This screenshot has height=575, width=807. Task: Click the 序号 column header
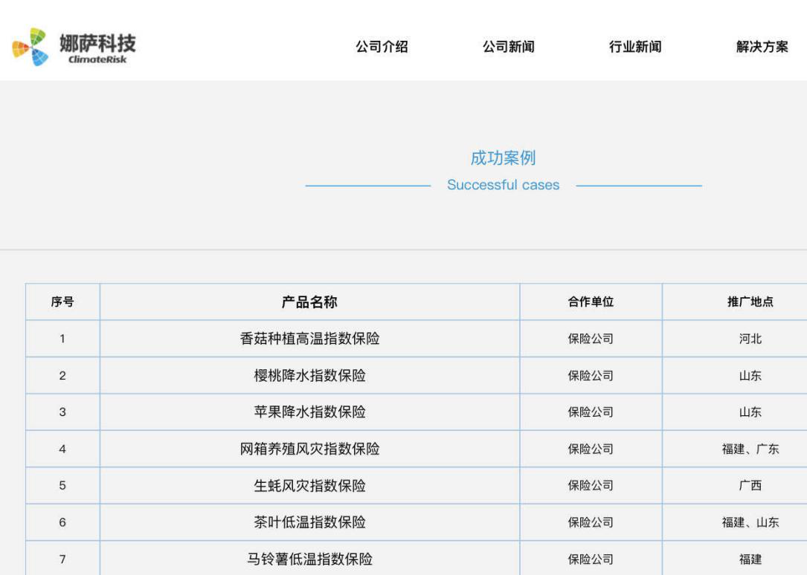pyautogui.click(x=62, y=302)
